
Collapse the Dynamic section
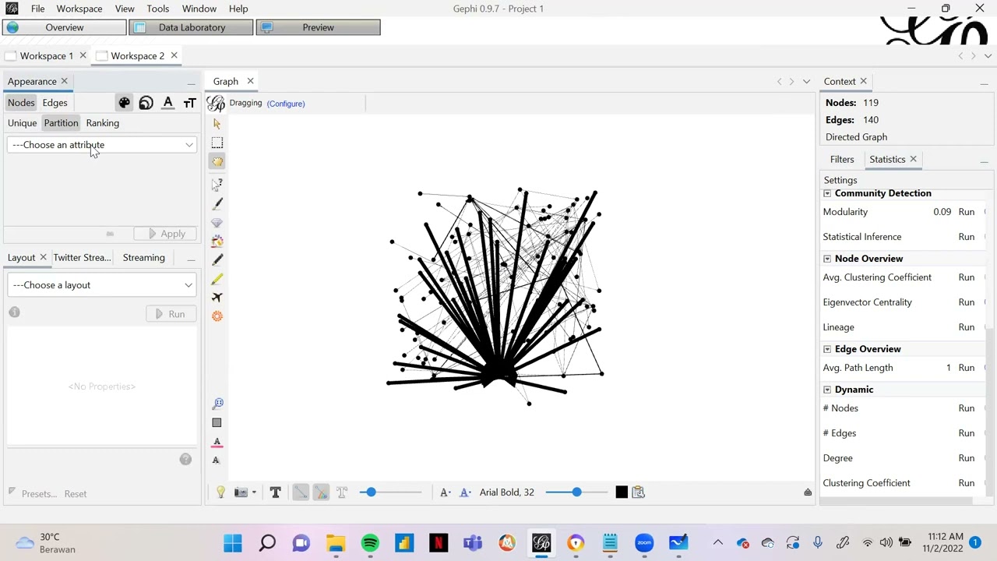pos(827,390)
